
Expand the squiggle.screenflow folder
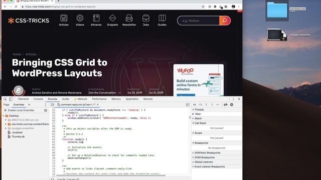point(6,128)
